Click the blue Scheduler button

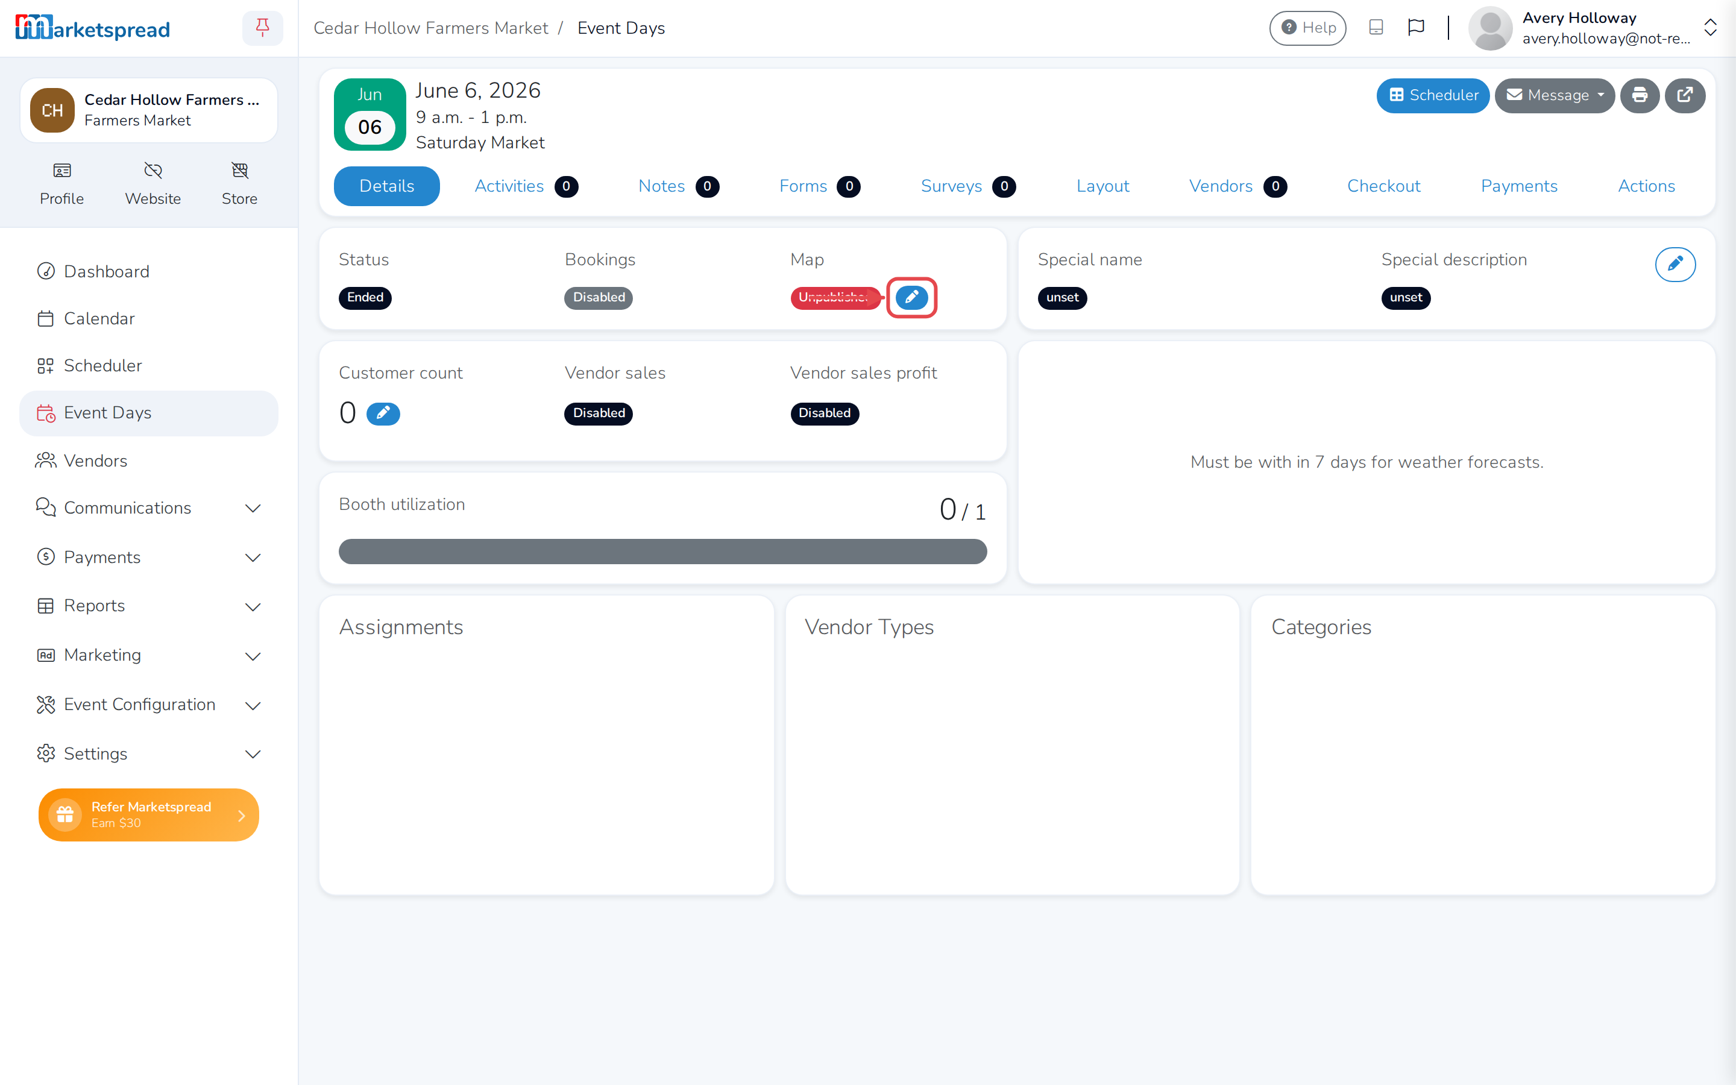coord(1433,95)
